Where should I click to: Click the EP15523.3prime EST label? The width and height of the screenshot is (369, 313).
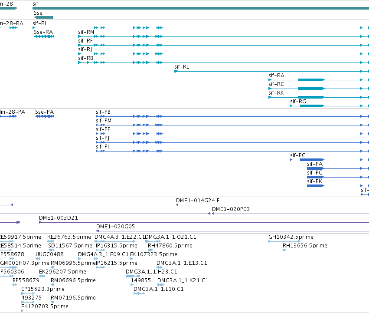(43, 290)
